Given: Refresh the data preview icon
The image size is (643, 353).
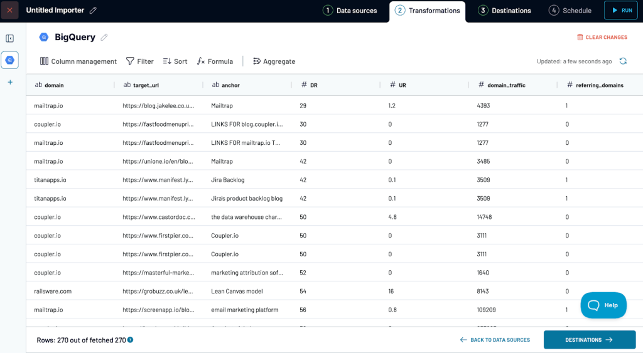Looking at the screenshot, I should (623, 61).
